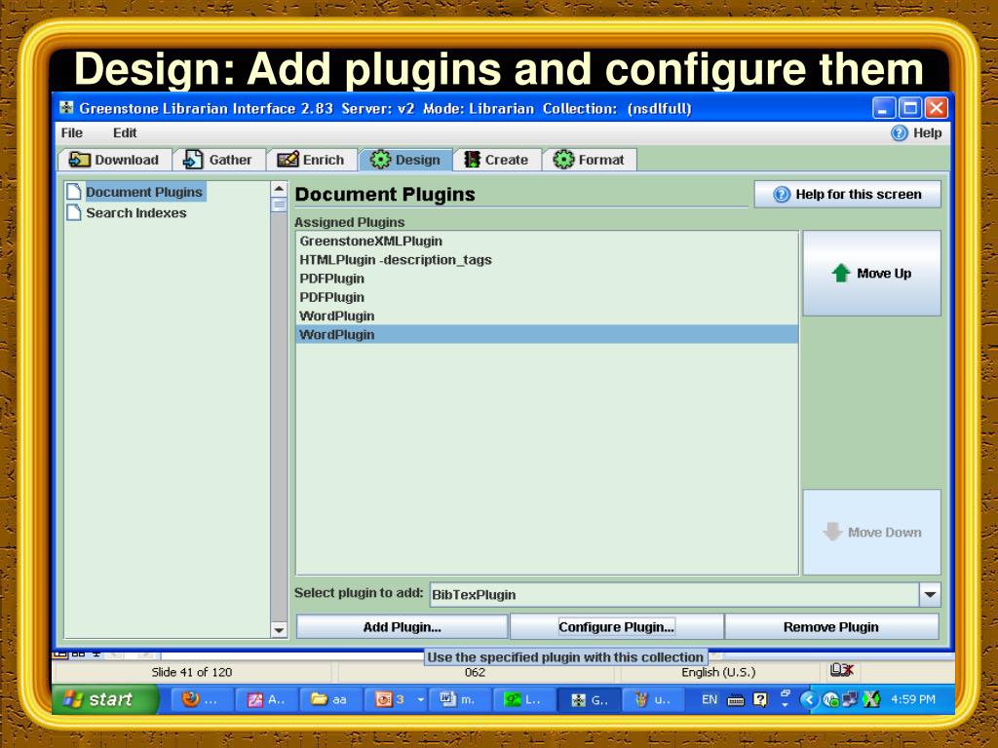Switch to the Gather tab

coord(218,160)
